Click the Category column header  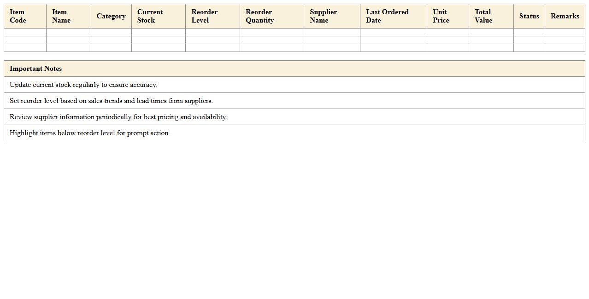click(111, 16)
